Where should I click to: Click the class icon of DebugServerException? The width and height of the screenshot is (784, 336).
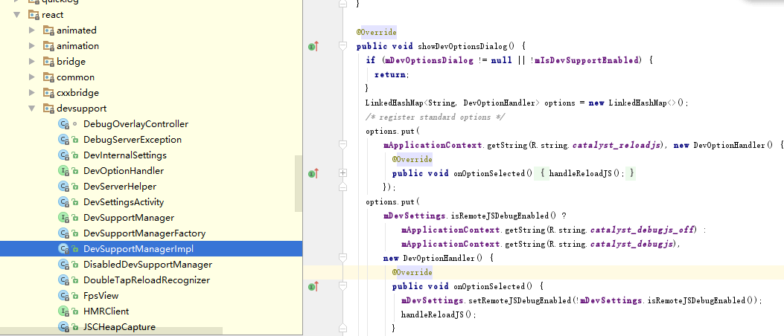63,139
